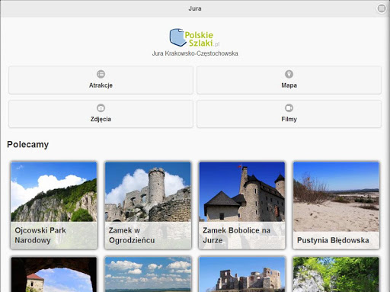This screenshot has height=292, width=390.
Task: Click the Filmy video camera icon
Action: [x=289, y=107]
